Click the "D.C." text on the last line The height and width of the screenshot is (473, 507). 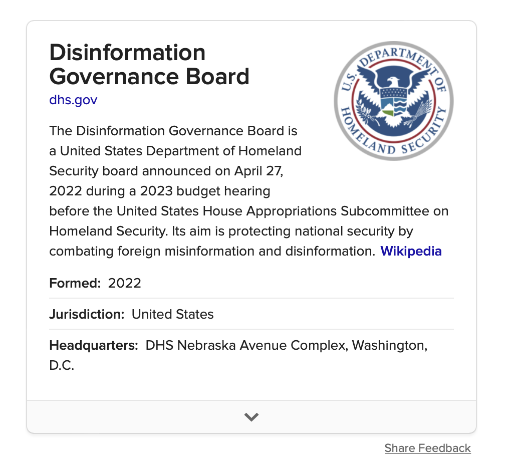tap(62, 365)
